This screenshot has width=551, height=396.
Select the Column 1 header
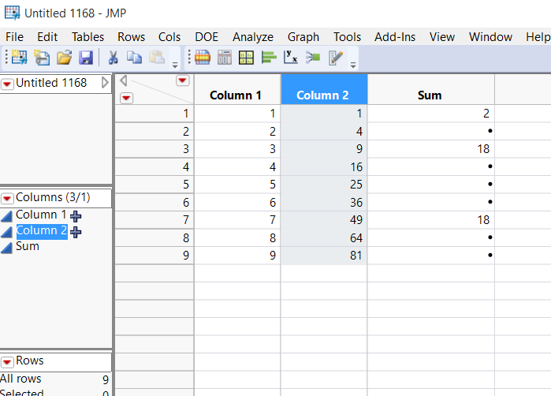point(236,95)
